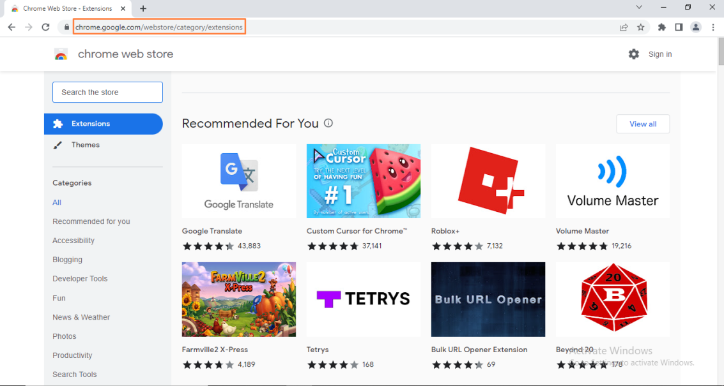This screenshot has width=724, height=386.
Task: Select the Extensions sidebar tab
Action: [103, 124]
